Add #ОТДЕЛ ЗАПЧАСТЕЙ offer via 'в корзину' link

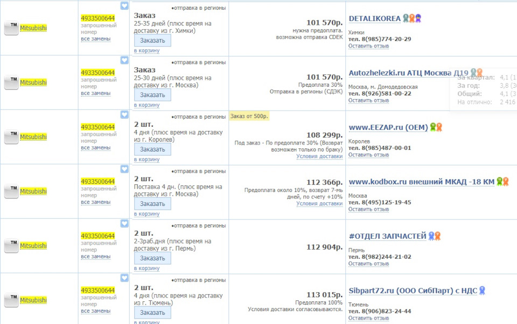click(146, 268)
